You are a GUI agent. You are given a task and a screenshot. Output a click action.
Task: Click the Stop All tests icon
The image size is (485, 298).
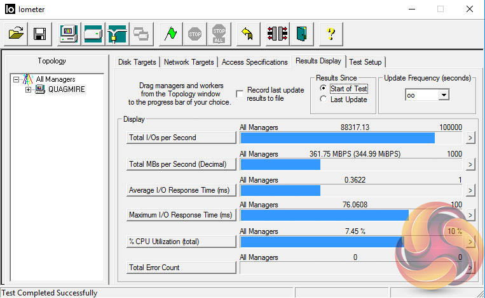(x=219, y=34)
